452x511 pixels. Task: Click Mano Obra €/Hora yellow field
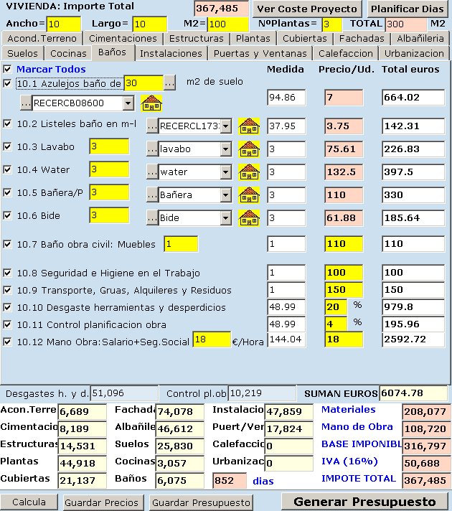212,339
